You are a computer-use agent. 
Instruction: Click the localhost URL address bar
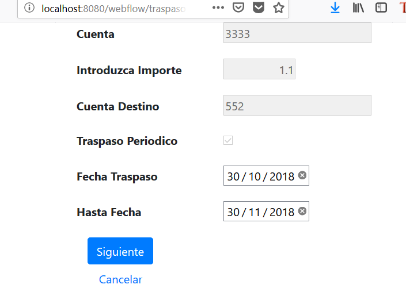113,9
